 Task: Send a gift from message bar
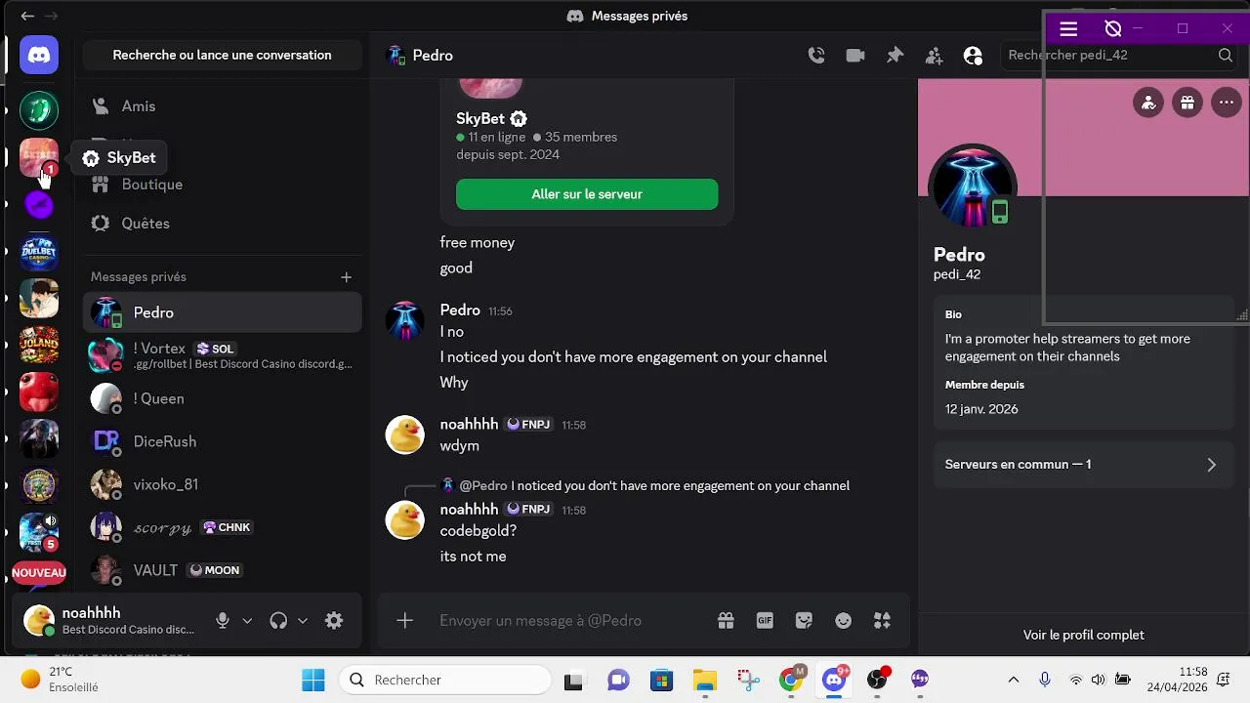click(726, 621)
